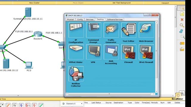
Task: Open the Scenario 0 dropdown
Action: tap(74, 104)
